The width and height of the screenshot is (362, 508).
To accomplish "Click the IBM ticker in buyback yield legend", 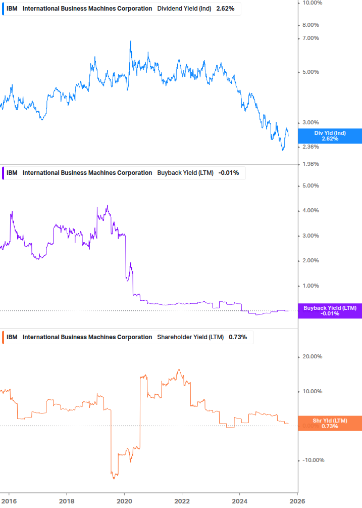I will click(12, 173).
